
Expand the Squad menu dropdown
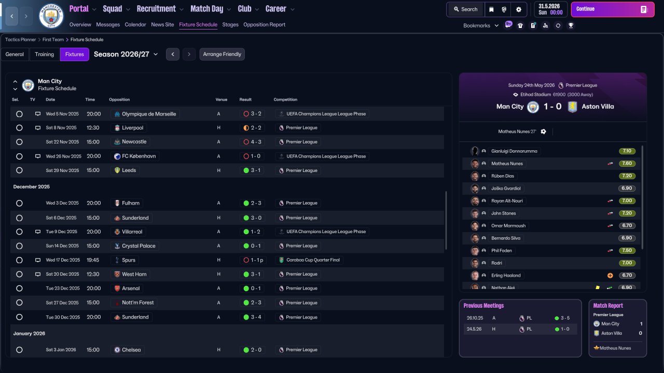[x=127, y=9]
